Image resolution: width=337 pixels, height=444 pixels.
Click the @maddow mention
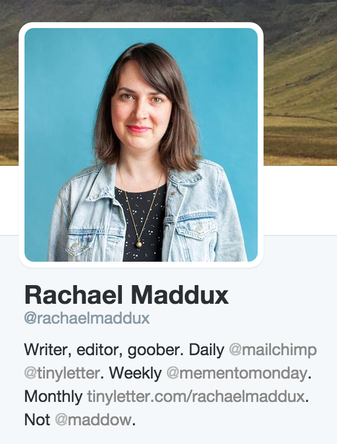[93, 419]
